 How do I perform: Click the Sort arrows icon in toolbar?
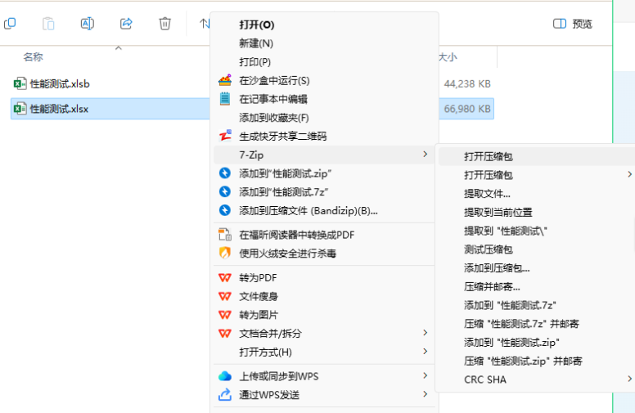coord(205,24)
